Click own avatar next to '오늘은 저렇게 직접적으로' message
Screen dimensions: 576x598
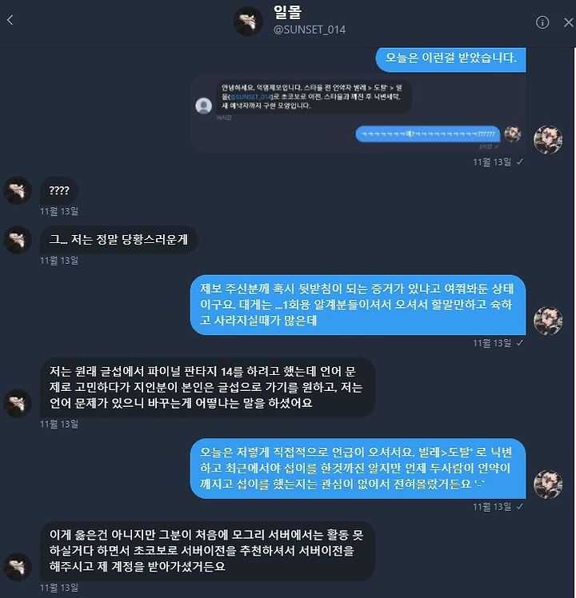548,484
